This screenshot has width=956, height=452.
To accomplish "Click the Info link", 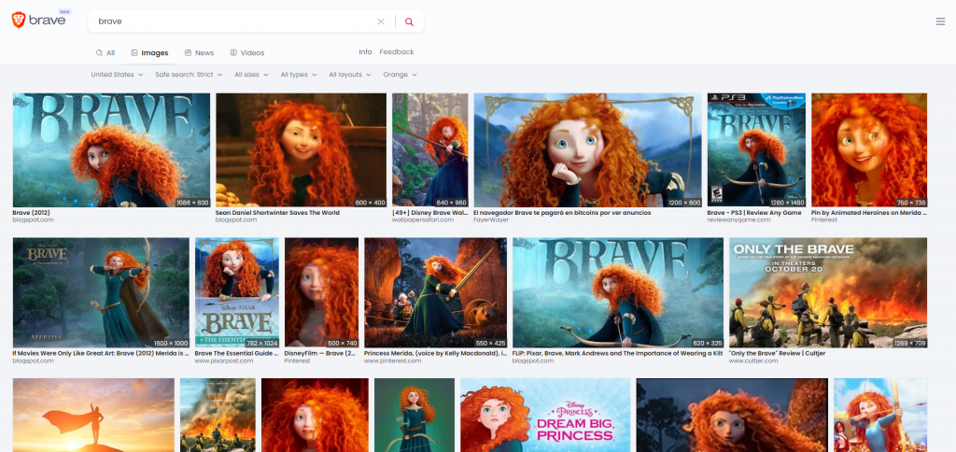I will (x=365, y=52).
